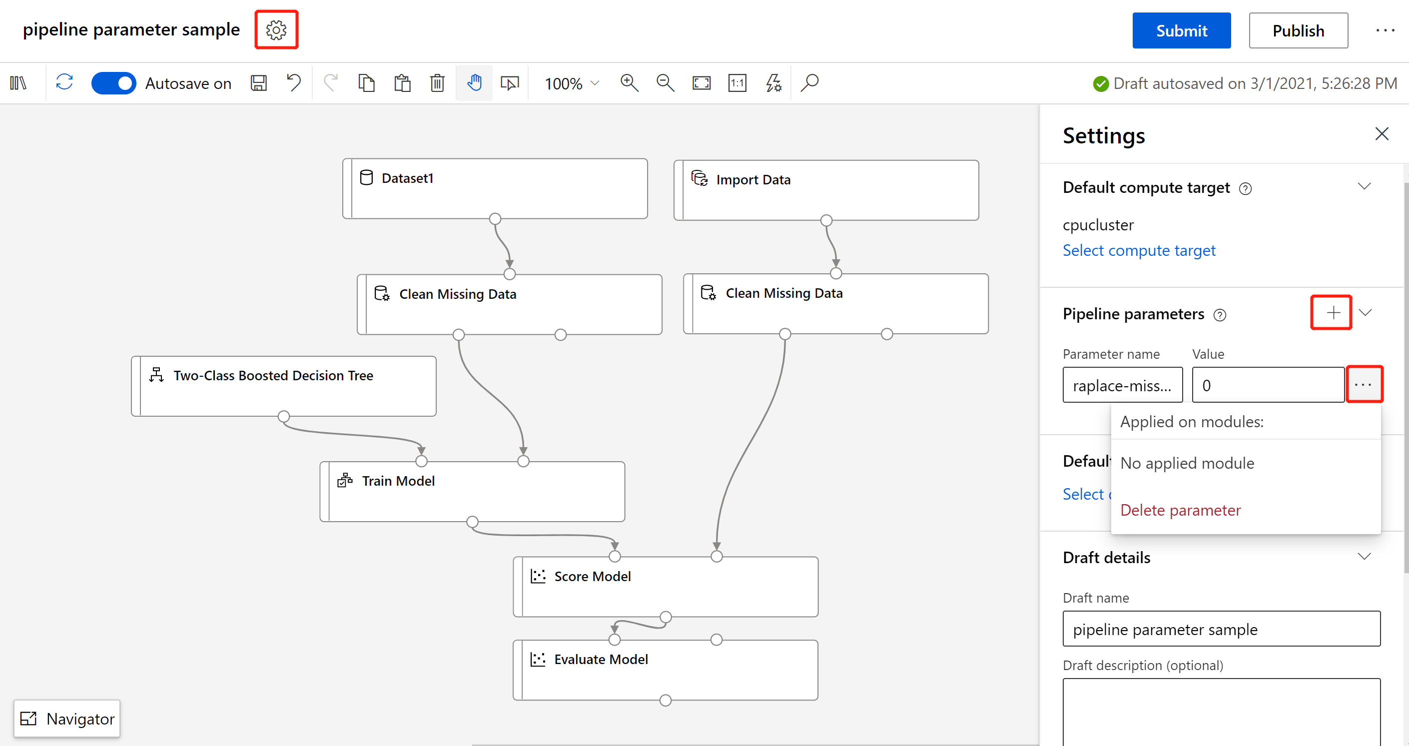The width and height of the screenshot is (1409, 746).
Task: Click the copy module icon
Action: (x=366, y=83)
